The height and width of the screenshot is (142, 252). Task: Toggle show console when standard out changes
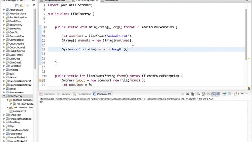[213, 94]
